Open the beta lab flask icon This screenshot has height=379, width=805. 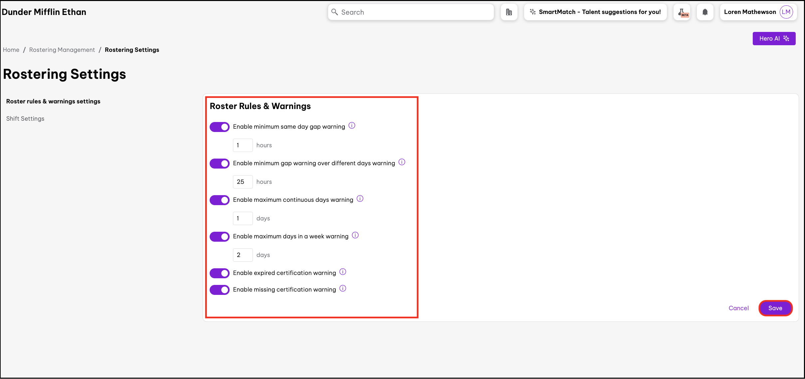(682, 12)
